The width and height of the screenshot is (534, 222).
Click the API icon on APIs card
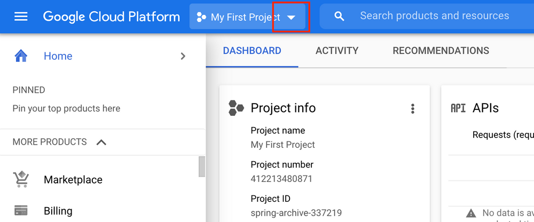458,108
